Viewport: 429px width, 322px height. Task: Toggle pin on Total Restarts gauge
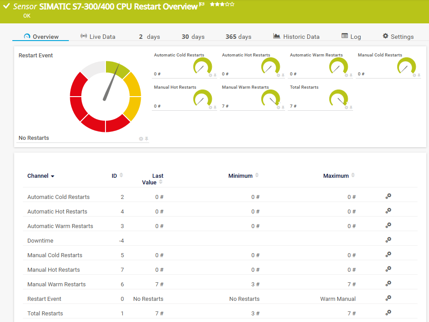[x=351, y=108]
